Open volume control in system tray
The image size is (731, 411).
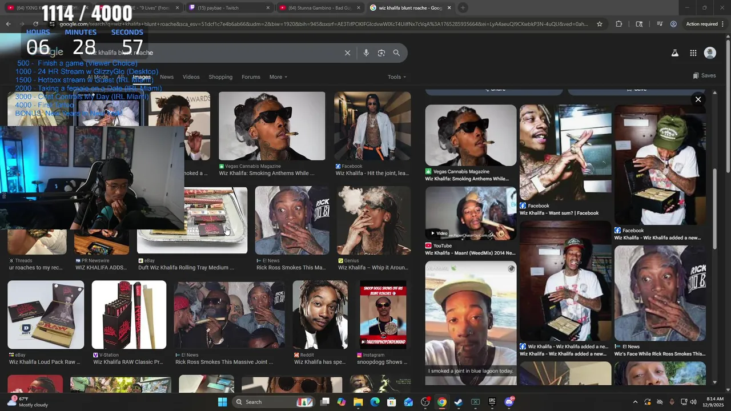click(x=693, y=402)
